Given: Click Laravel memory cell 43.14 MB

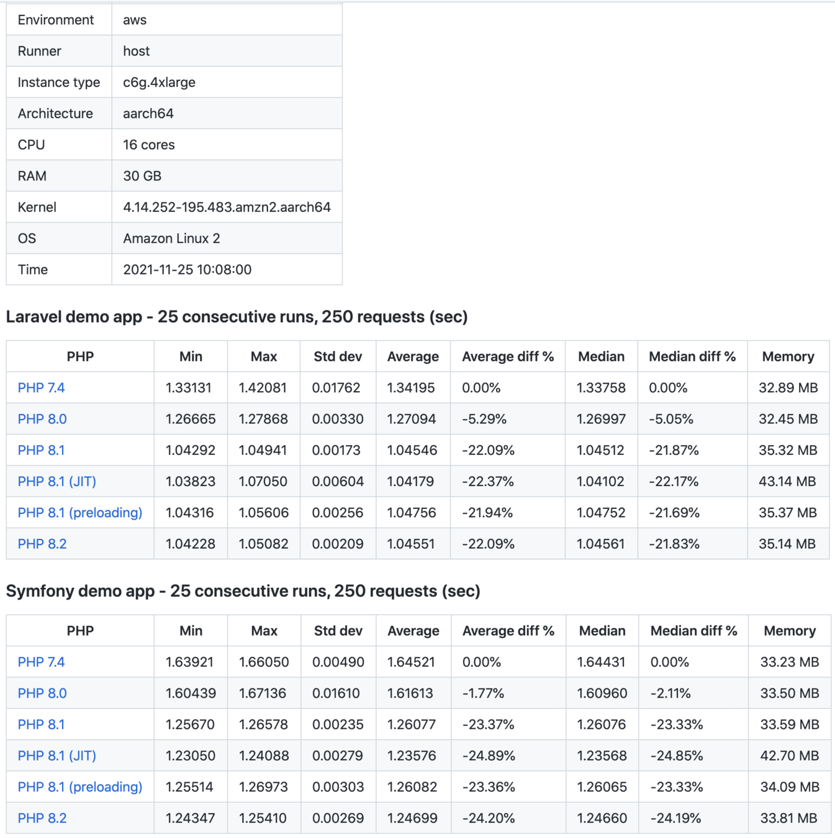Looking at the screenshot, I should (787, 481).
